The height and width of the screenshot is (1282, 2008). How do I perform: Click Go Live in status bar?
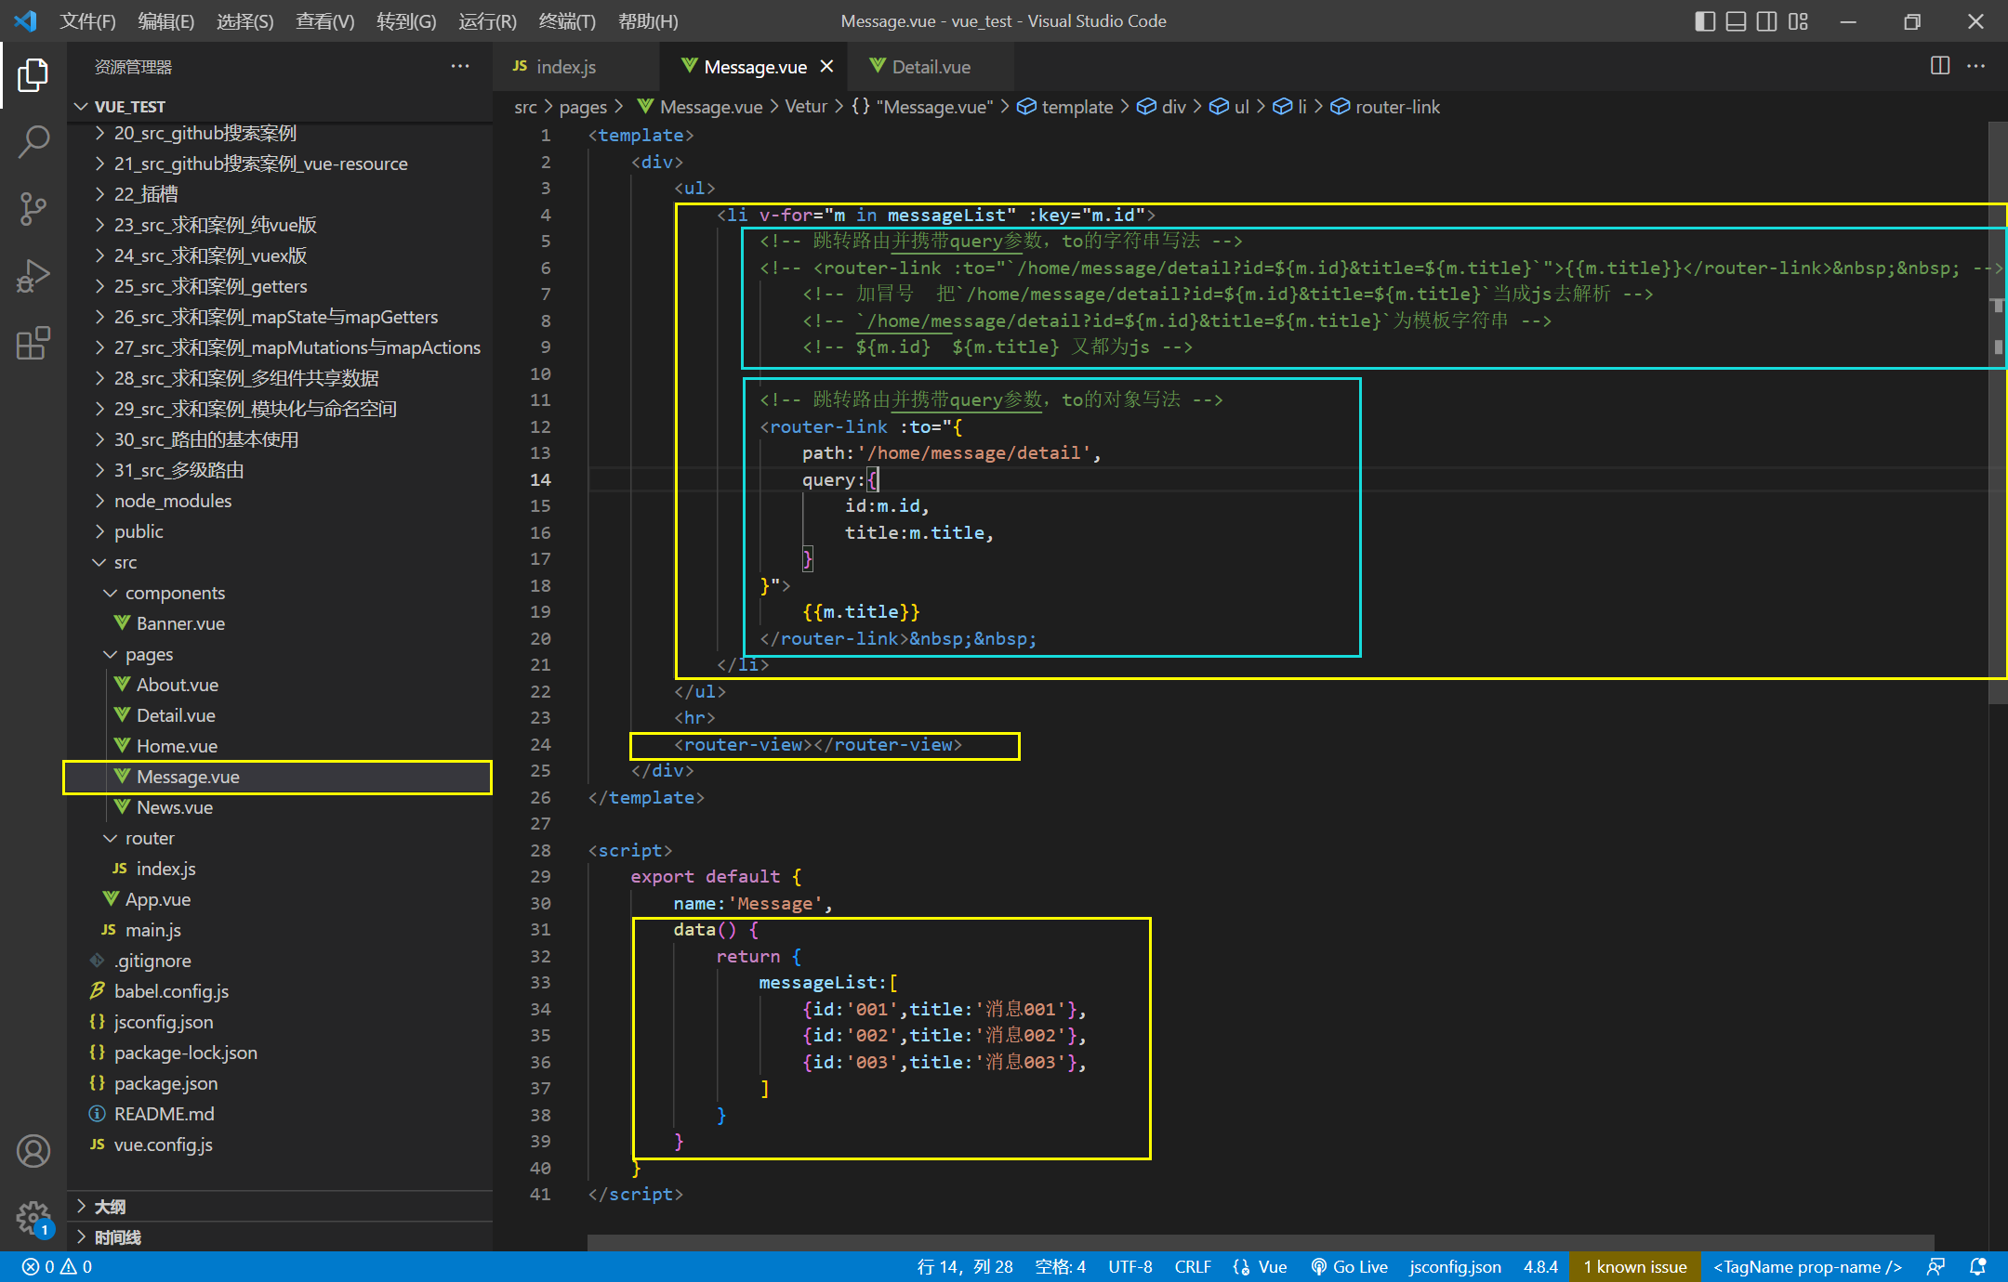click(x=1349, y=1266)
